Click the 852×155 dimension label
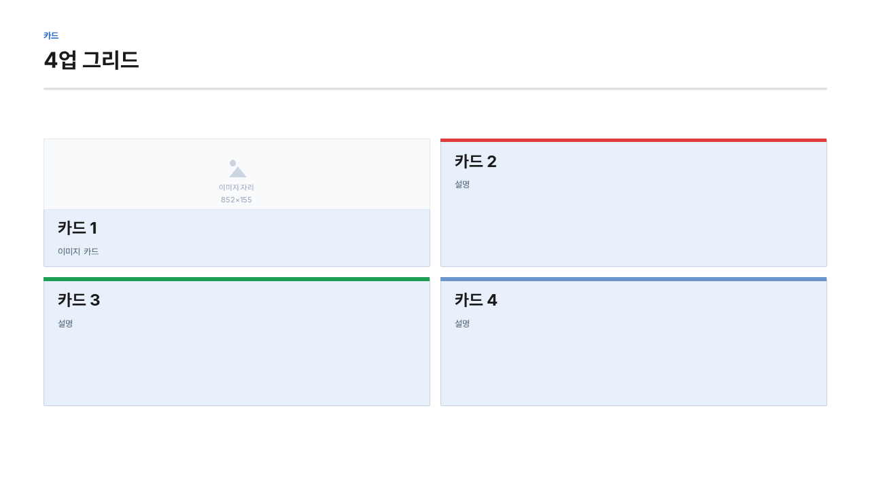 (x=237, y=200)
